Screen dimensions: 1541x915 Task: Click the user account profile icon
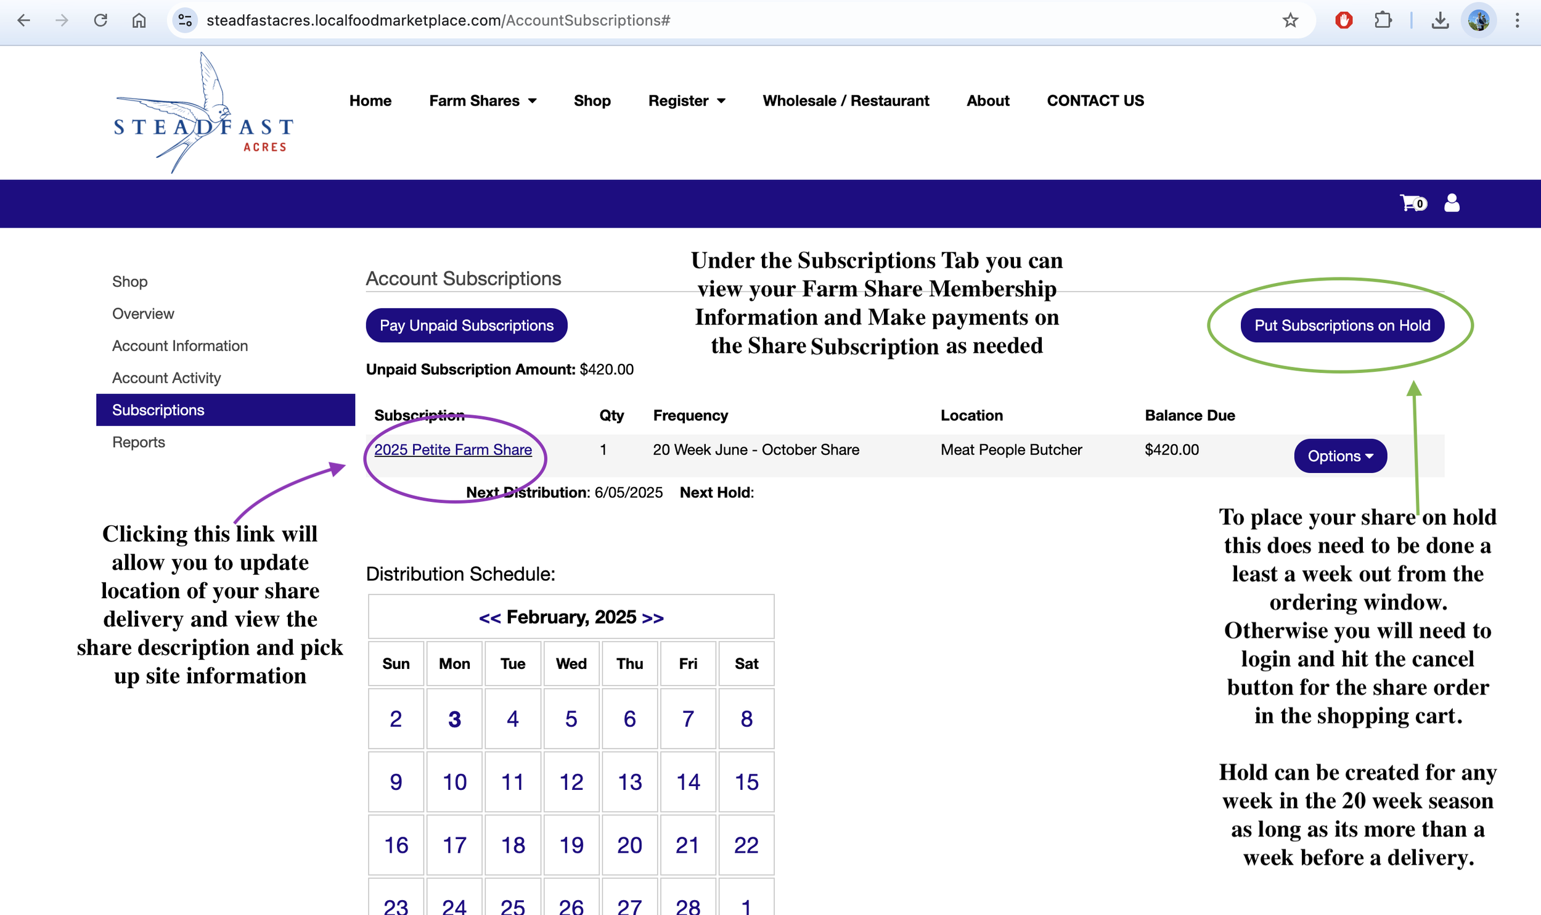(x=1452, y=203)
